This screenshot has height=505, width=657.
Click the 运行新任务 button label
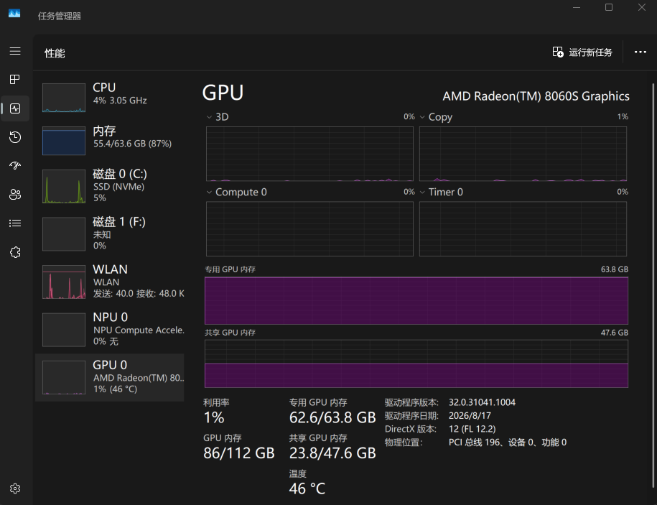(x=590, y=52)
